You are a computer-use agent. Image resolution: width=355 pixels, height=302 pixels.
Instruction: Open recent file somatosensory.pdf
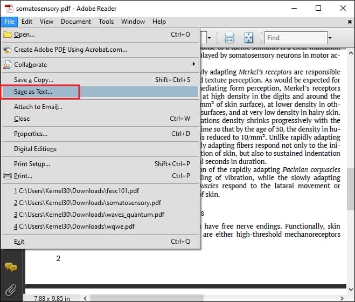(x=100, y=203)
